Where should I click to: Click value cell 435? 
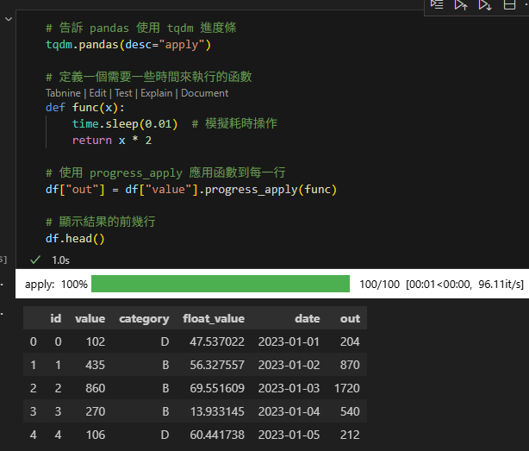click(95, 365)
